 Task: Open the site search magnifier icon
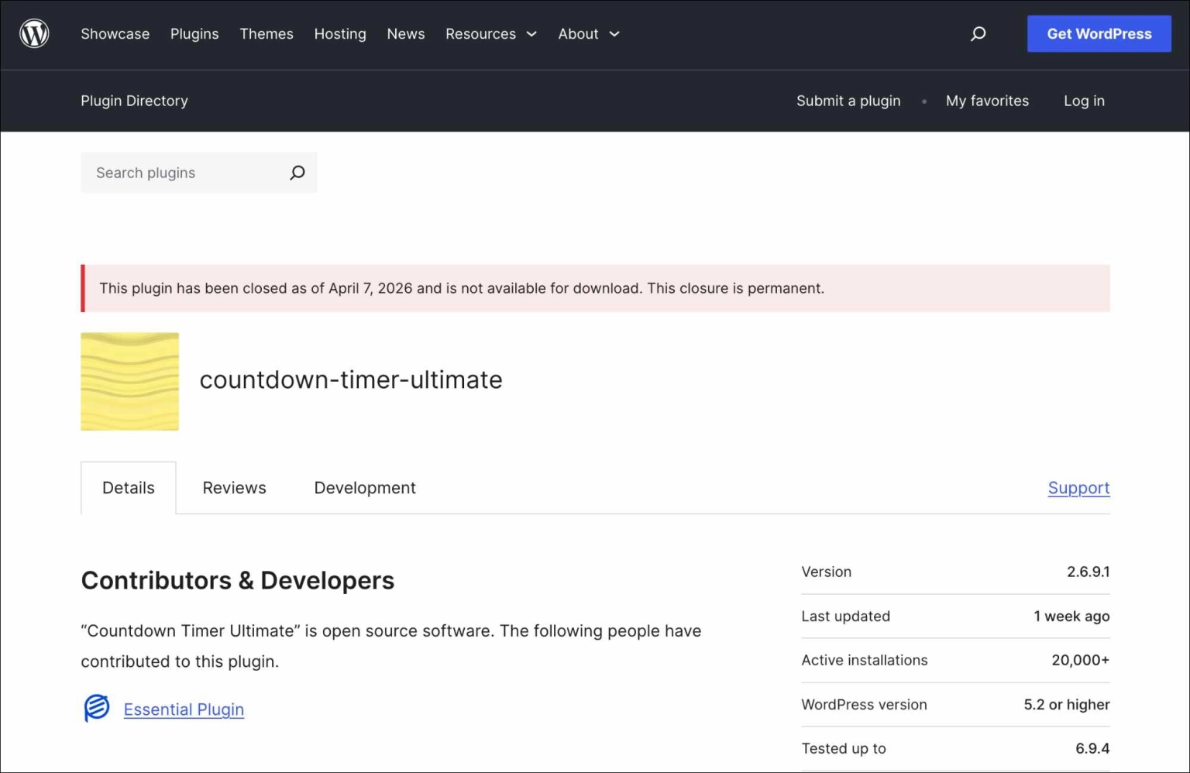coord(978,33)
